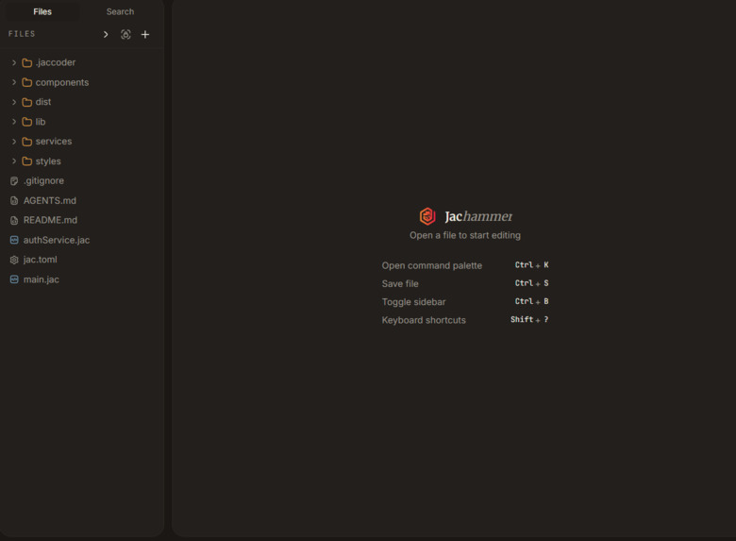Expand the services folder chevron
The image size is (736, 541).
tap(14, 142)
